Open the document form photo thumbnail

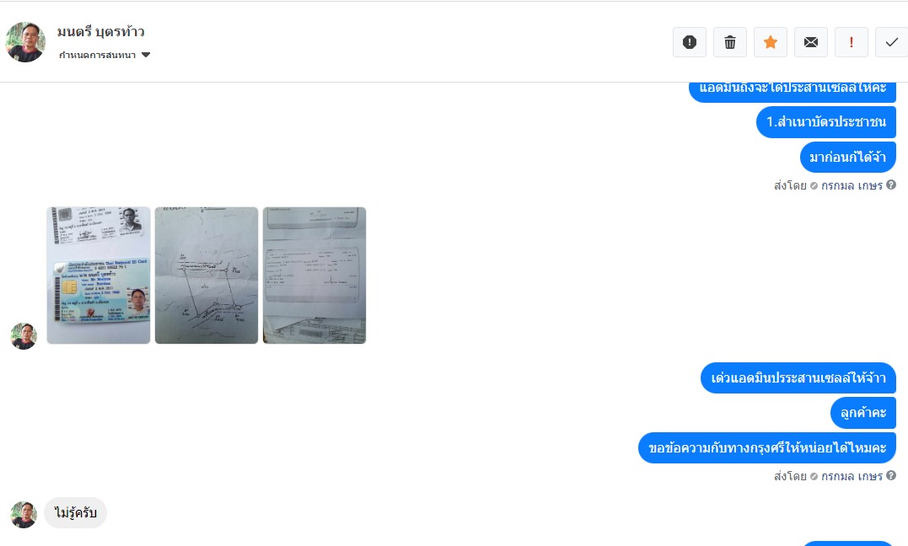[x=314, y=275]
